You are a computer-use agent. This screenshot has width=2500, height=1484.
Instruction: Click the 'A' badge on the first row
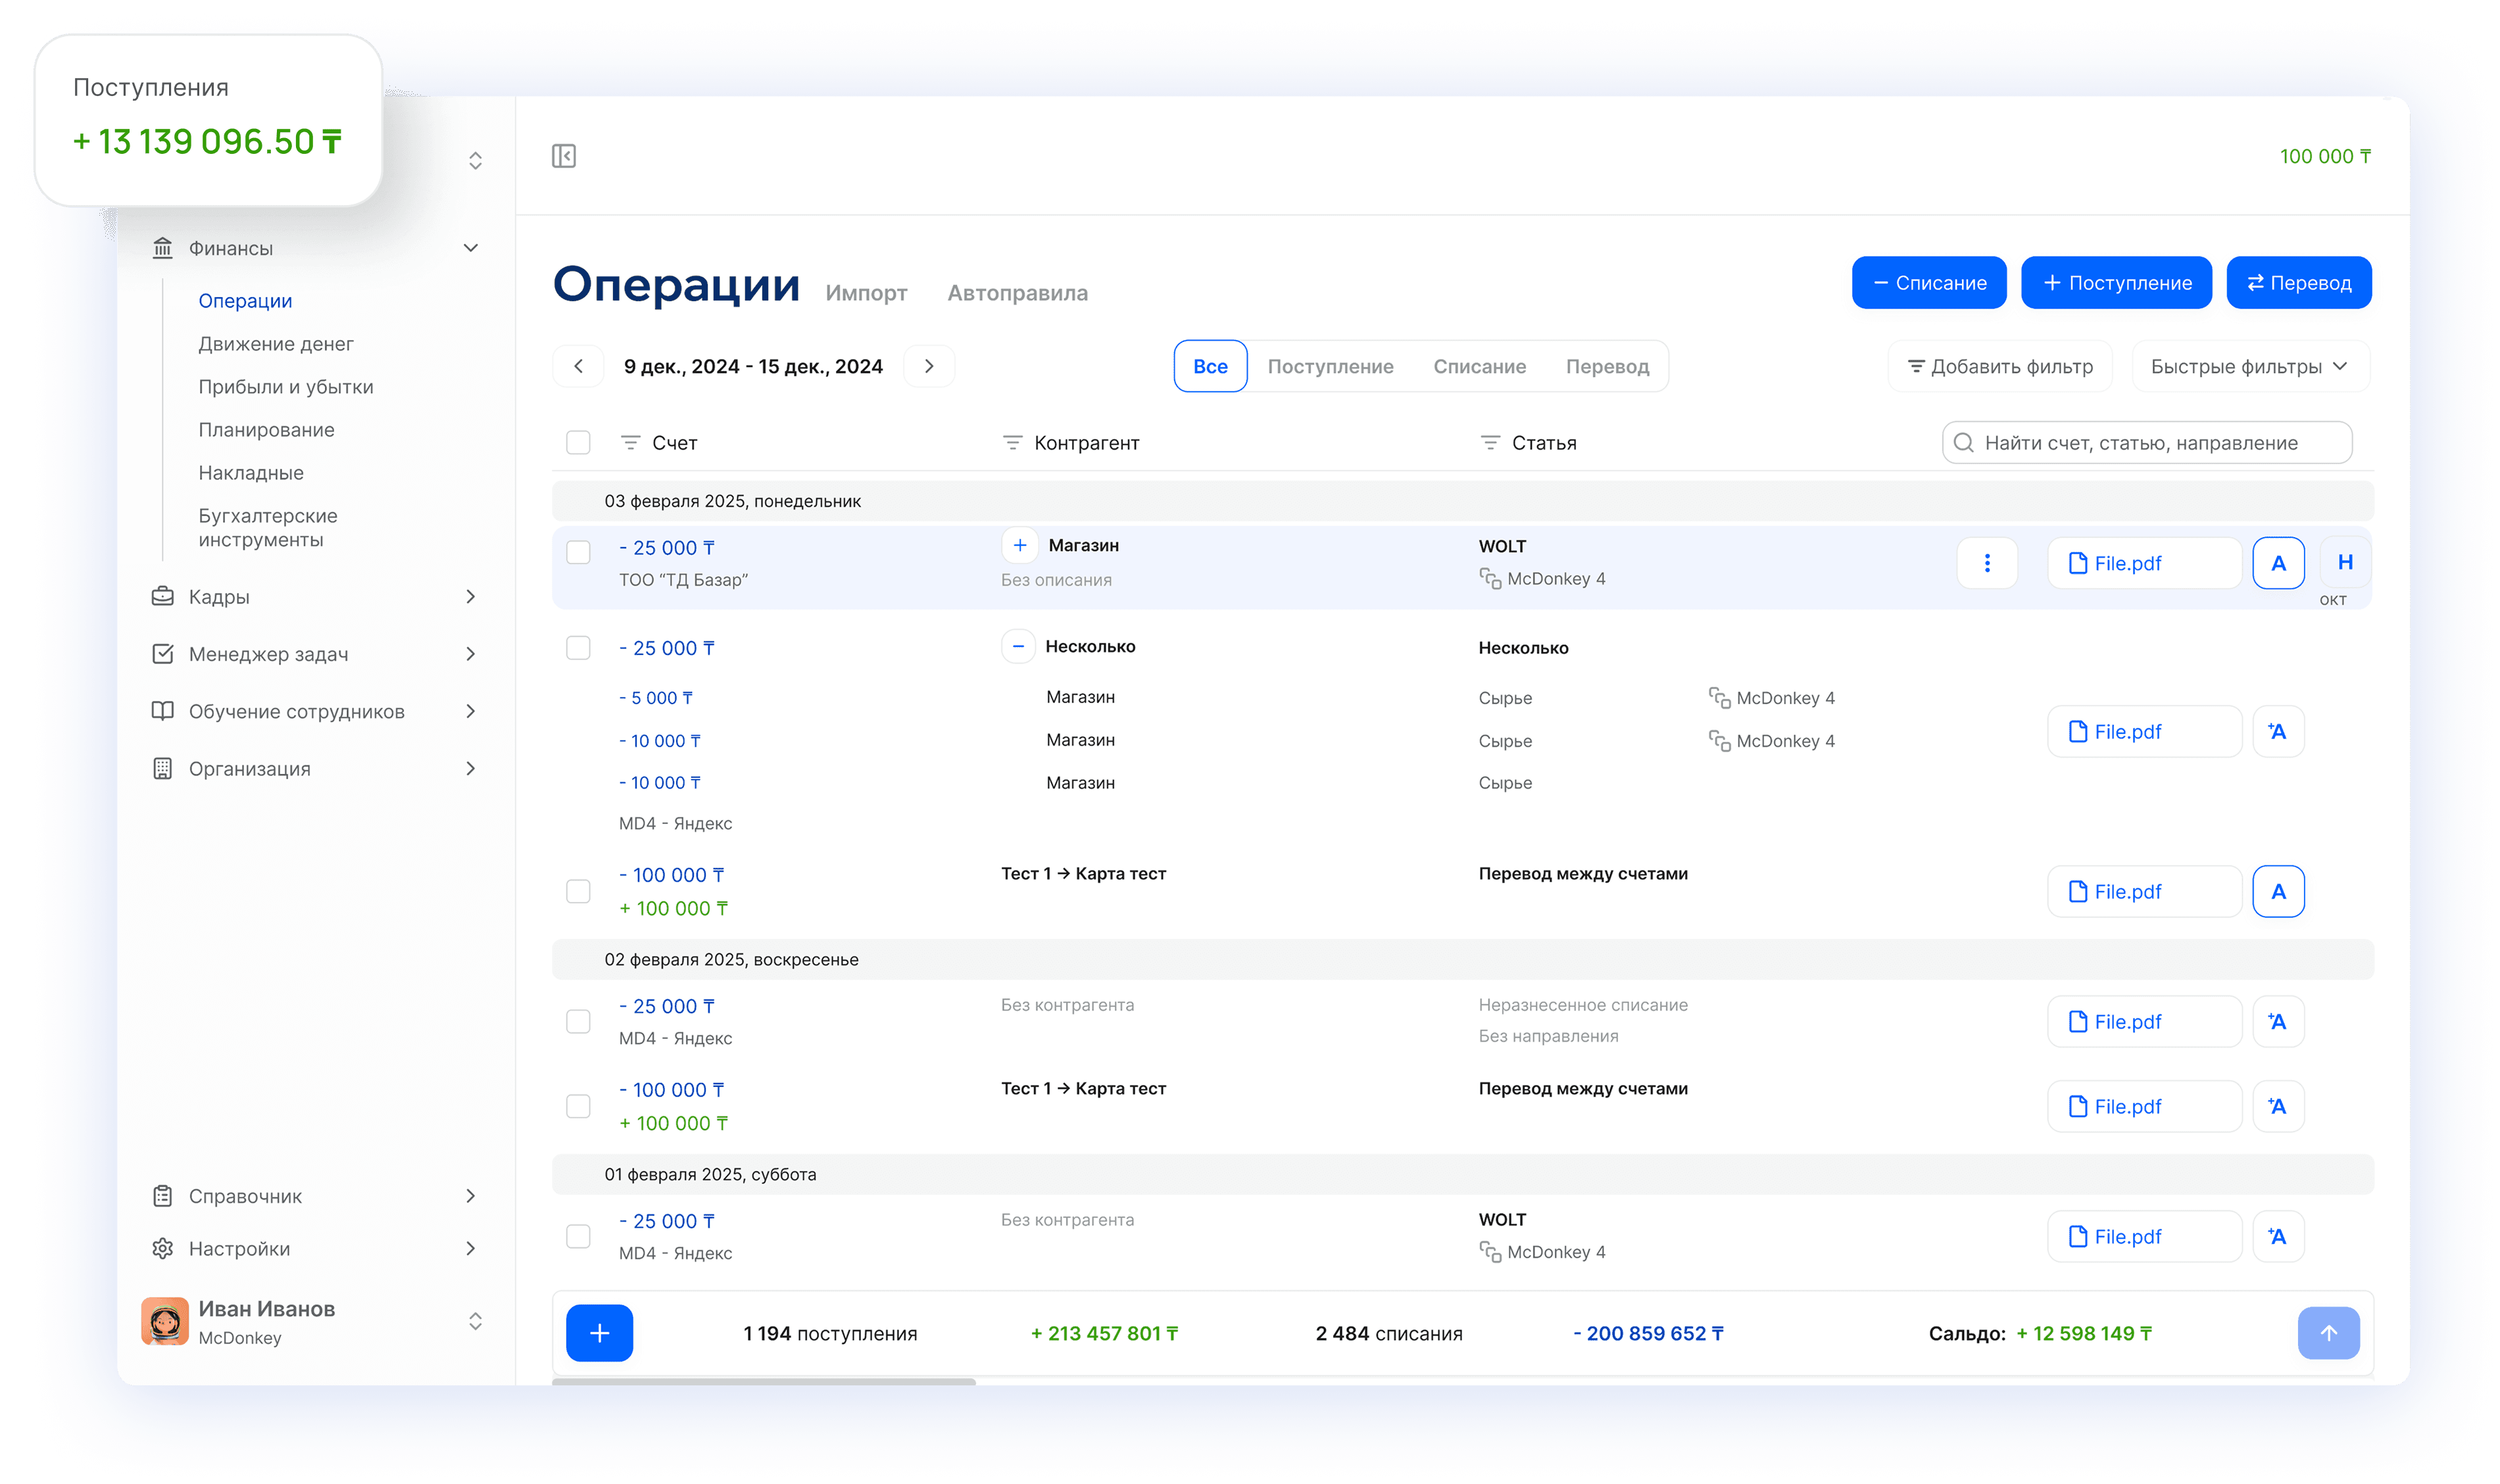pos(2279,562)
